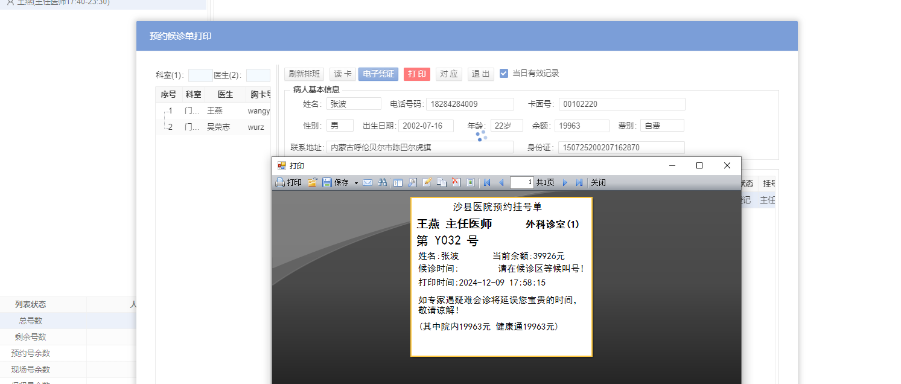Minimize the 打印 preview window
This screenshot has height=384, width=901.
point(672,165)
